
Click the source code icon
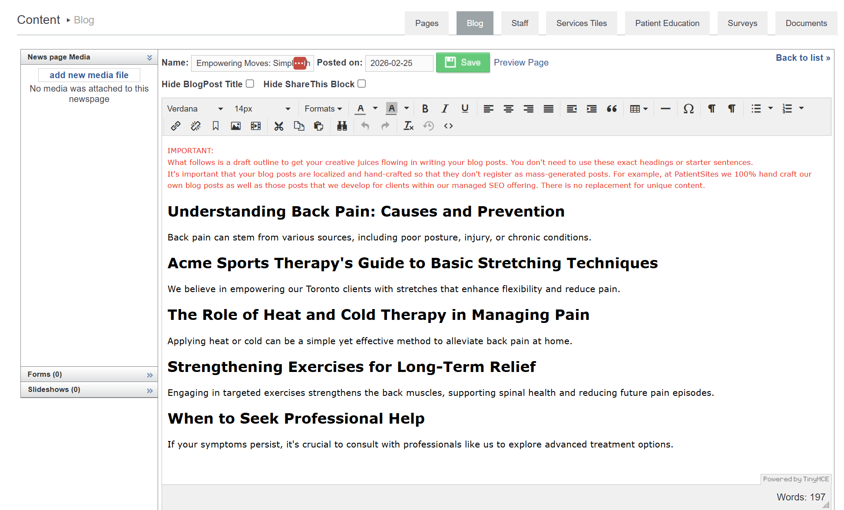(448, 126)
